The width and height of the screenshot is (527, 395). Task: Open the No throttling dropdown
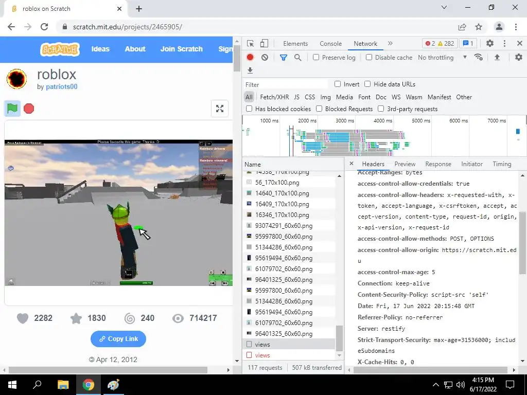point(442,58)
